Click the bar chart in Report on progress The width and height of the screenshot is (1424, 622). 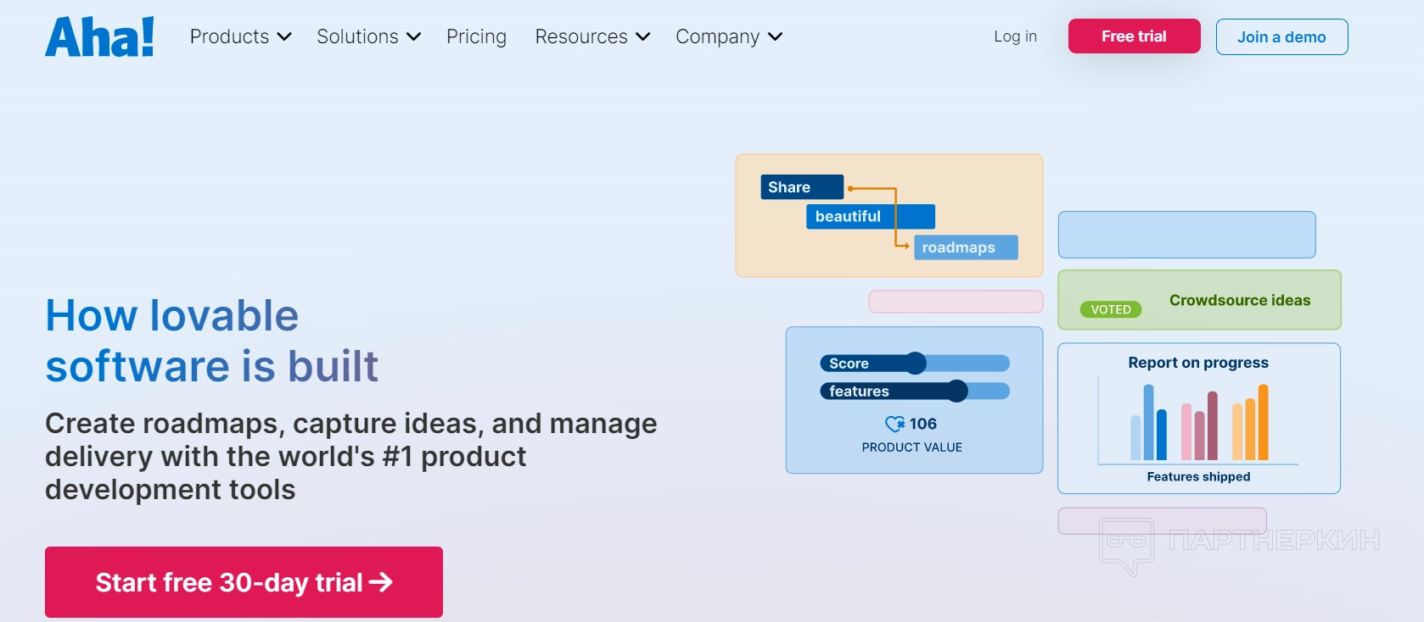coord(1198,422)
